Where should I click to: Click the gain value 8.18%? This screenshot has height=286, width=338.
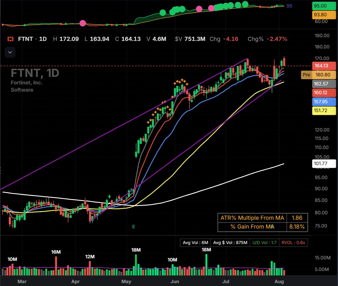click(x=297, y=227)
